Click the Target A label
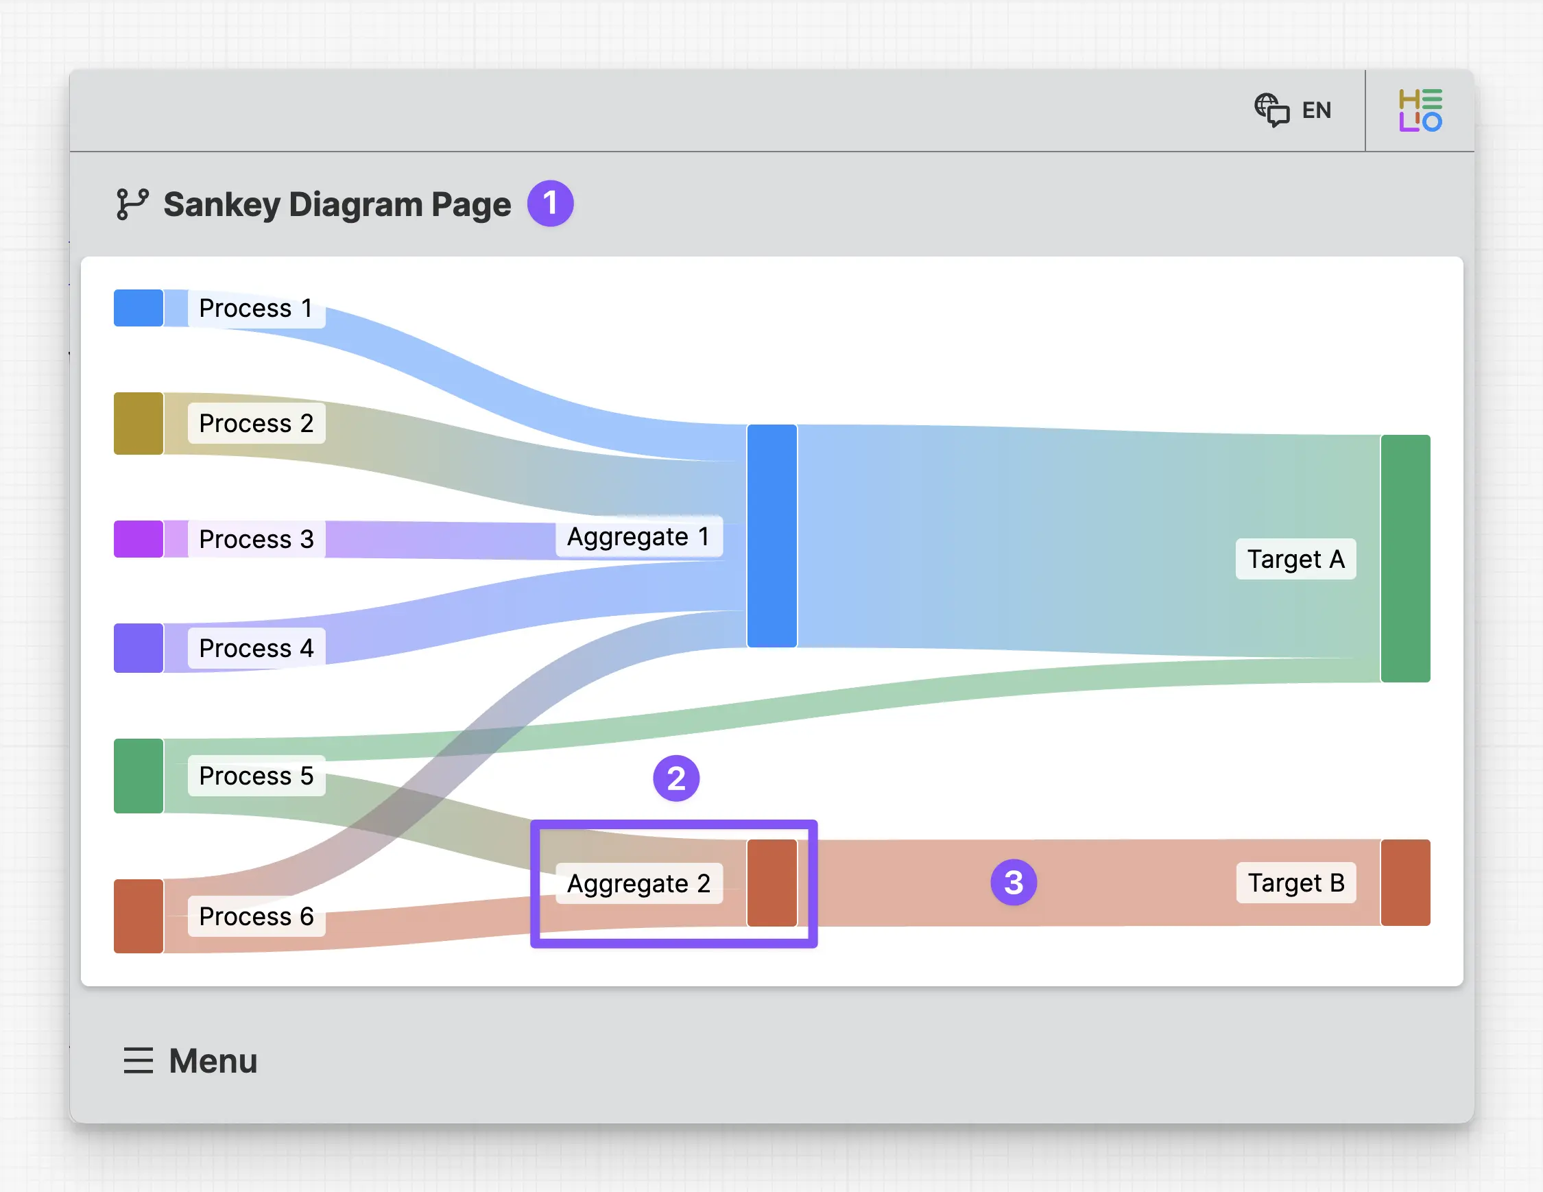This screenshot has width=1543, height=1192. tap(1295, 559)
